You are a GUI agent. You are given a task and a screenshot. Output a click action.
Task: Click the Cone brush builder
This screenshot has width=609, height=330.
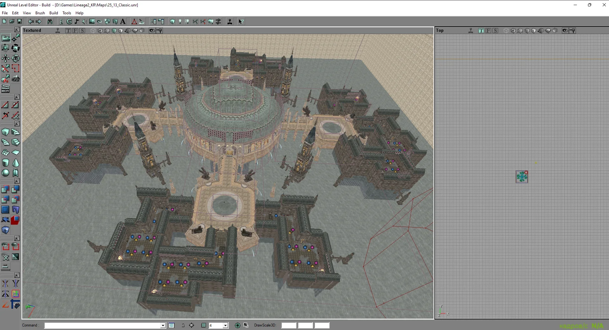click(16, 163)
